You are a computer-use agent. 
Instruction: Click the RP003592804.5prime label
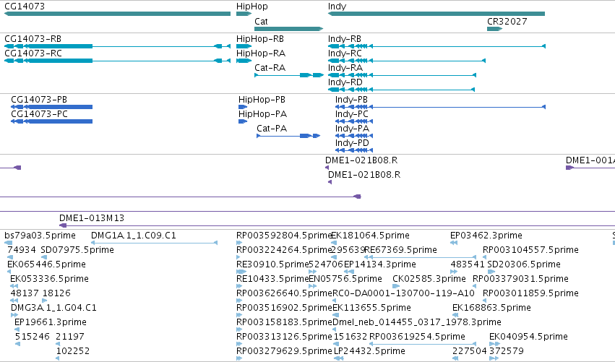284,236
